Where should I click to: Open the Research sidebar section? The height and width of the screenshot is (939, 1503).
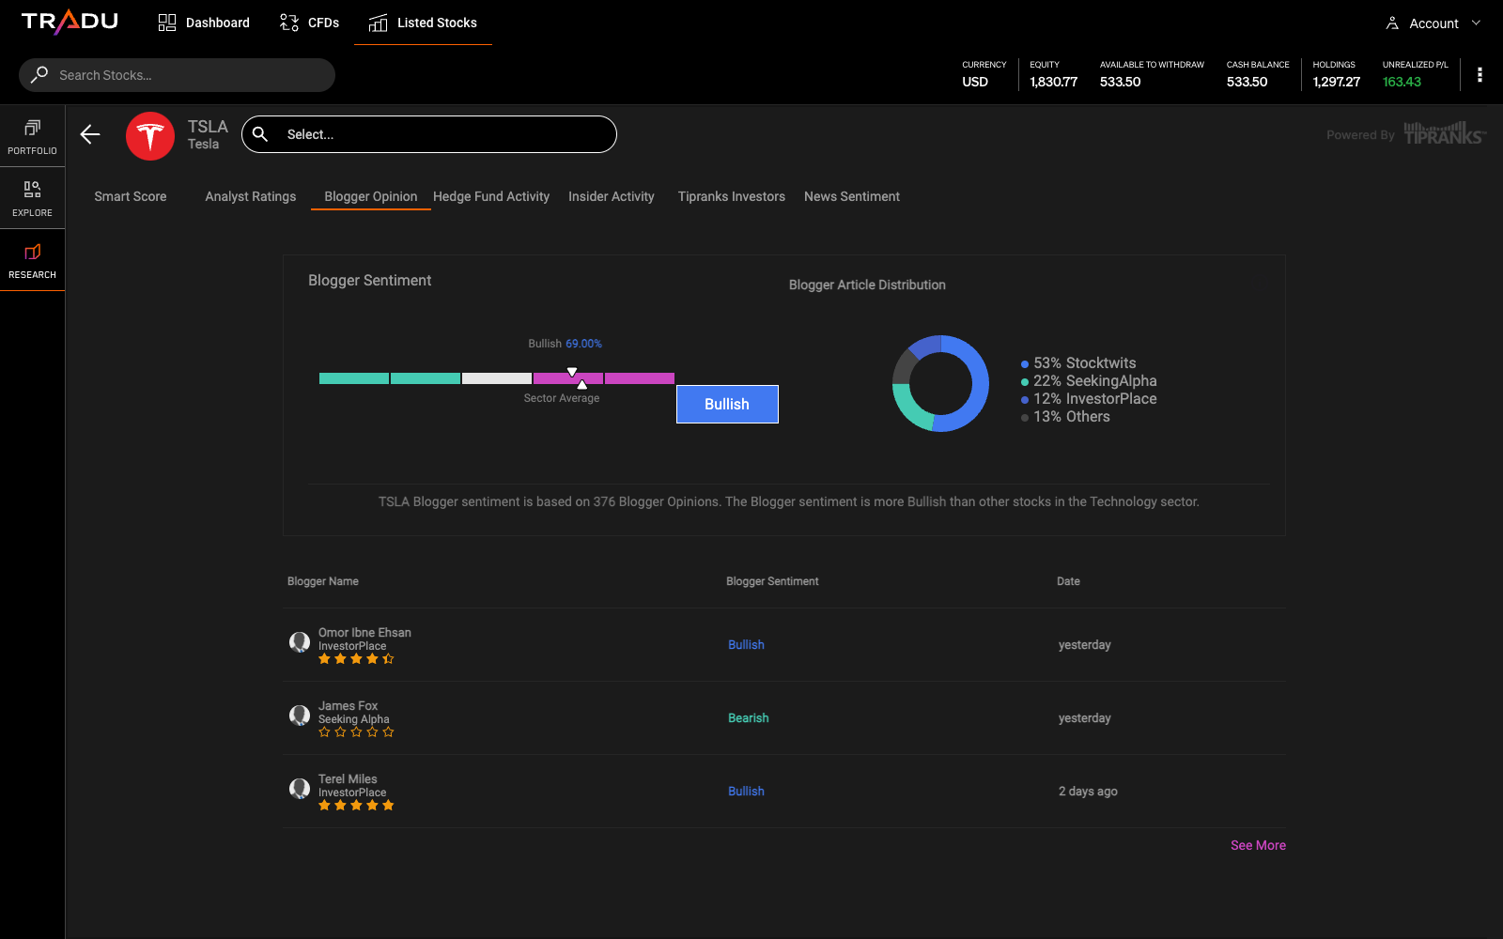(33, 260)
